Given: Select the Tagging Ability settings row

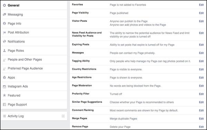Looking at the screenshot, I should [x=138, y=61].
